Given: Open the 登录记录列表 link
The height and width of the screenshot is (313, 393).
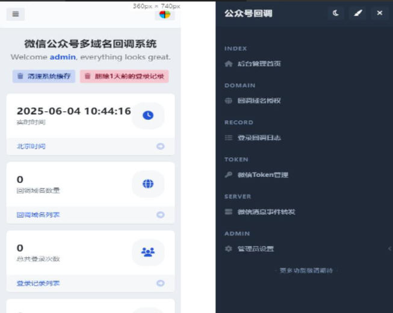Looking at the screenshot, I should point(38,283).
